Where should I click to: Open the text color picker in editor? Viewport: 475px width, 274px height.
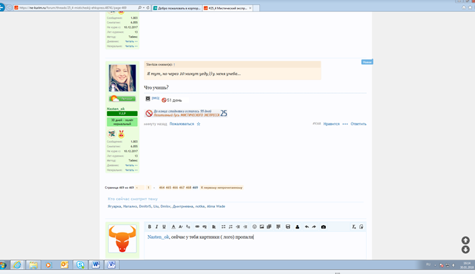tap(173, 226)
